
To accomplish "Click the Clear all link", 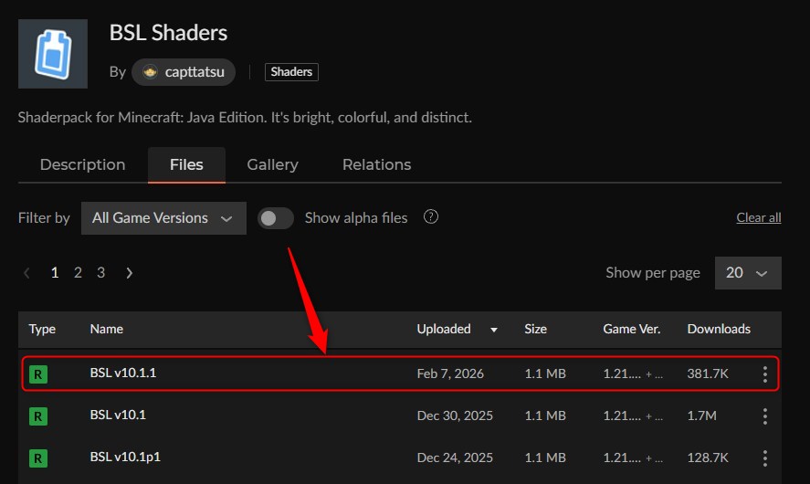I will tap(758, 217).
